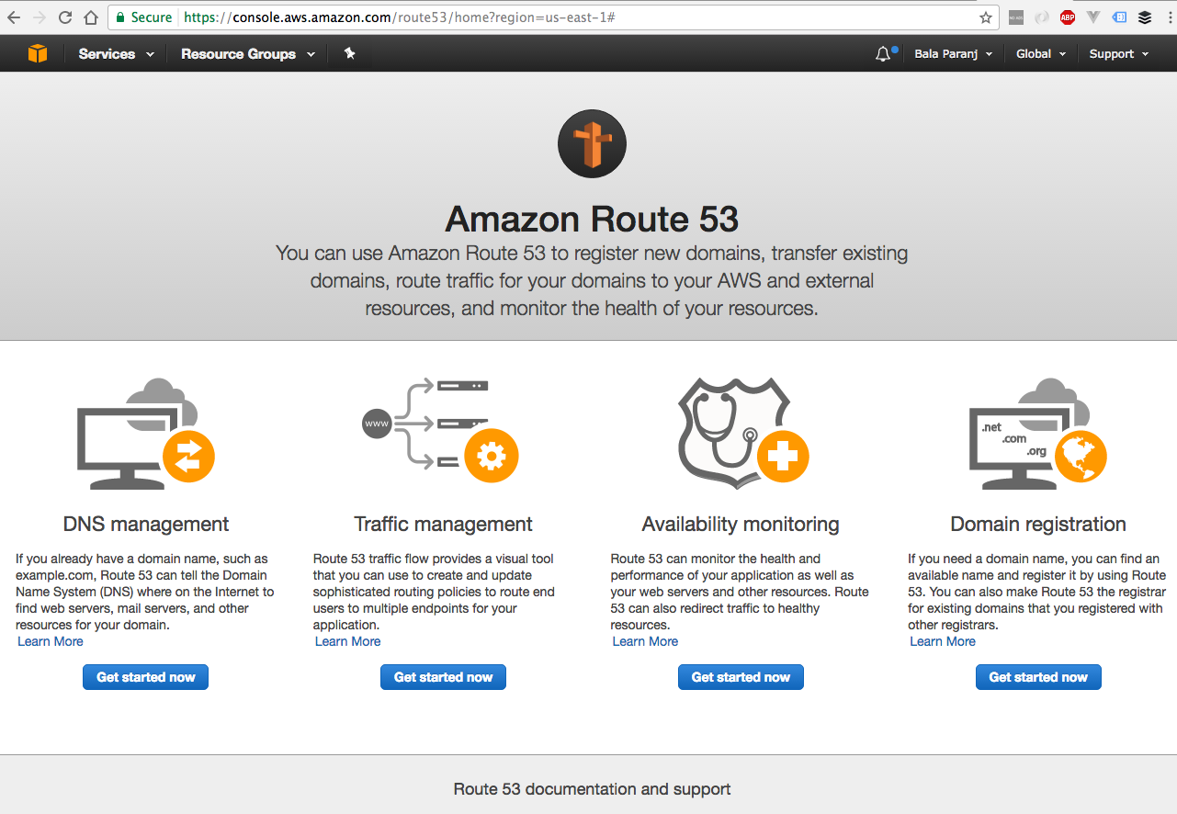Viewport: 1177px width, 814px height.
Task: Click the grey swirl extension icon
Action: [1042, 17]
